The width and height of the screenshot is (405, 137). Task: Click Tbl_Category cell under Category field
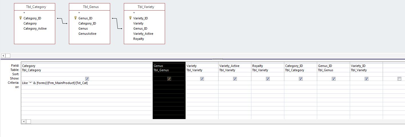point(87,70)
